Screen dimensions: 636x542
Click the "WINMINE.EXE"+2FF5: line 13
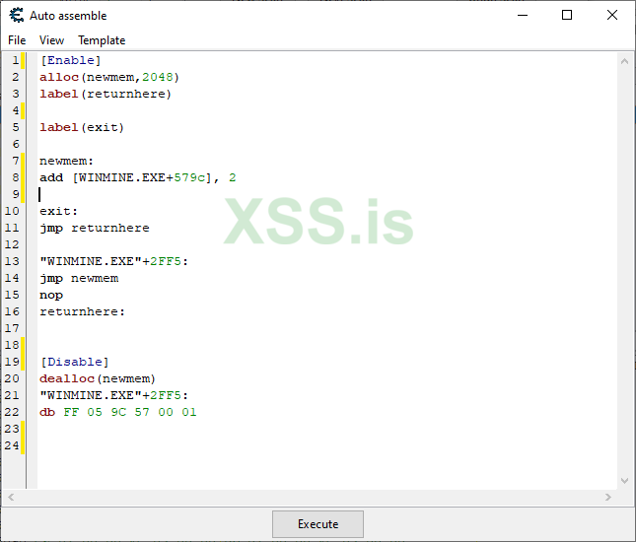point(113,261)
